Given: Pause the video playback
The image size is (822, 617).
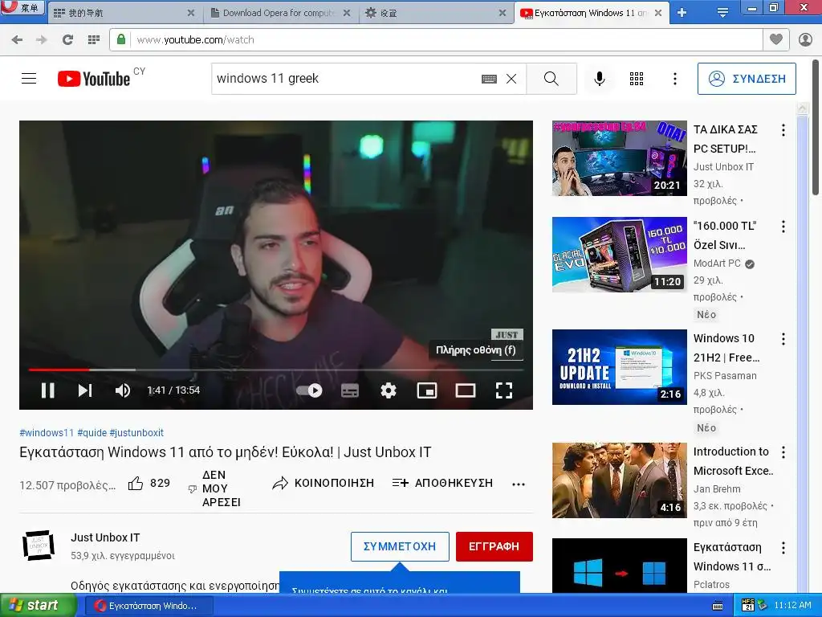Looking at the screenshot, I should [x=47, y=390].
